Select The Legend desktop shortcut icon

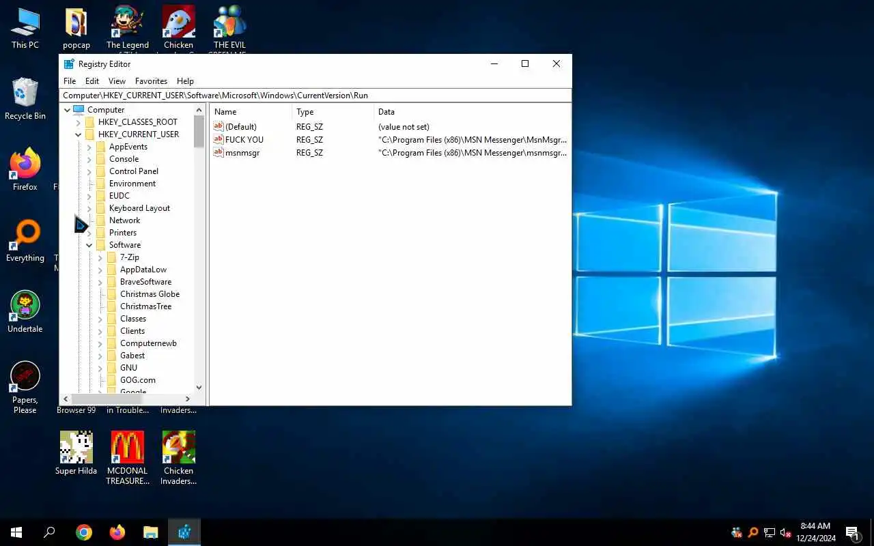(127, 27)
